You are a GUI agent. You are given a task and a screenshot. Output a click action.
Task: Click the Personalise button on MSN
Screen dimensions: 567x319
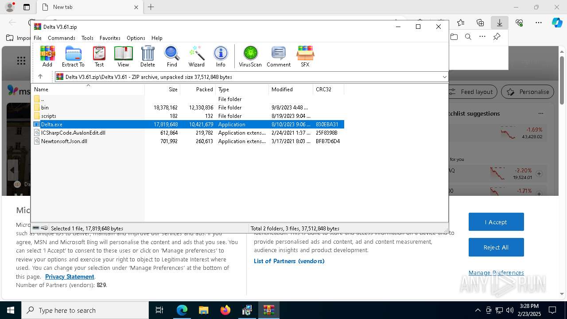tap(528, 92)
